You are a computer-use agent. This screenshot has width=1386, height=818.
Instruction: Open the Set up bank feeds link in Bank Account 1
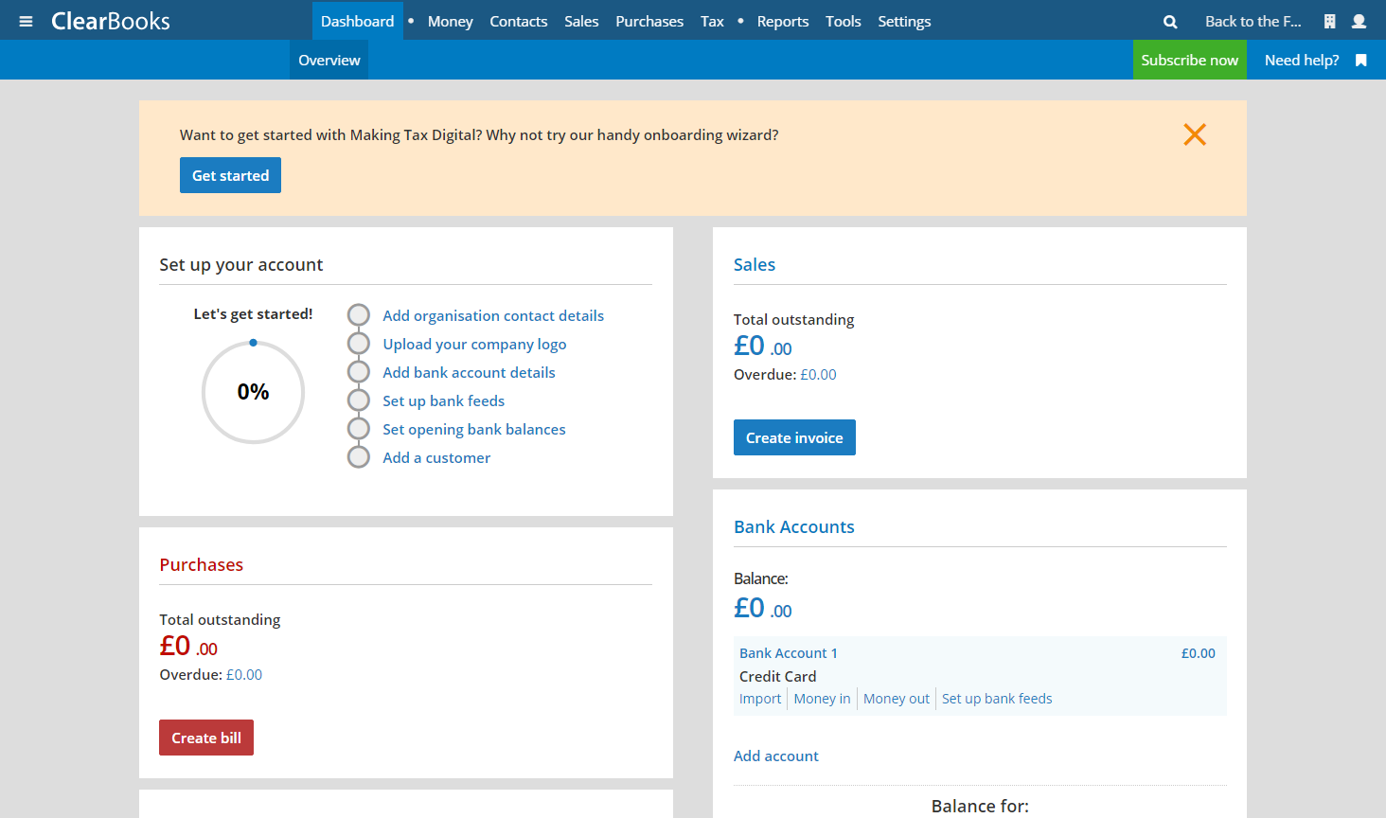tap(996, 699)
